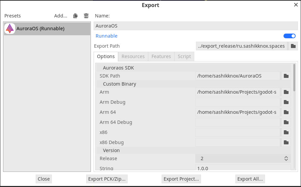
Task: Click the Release label
Action: [108, 158]
